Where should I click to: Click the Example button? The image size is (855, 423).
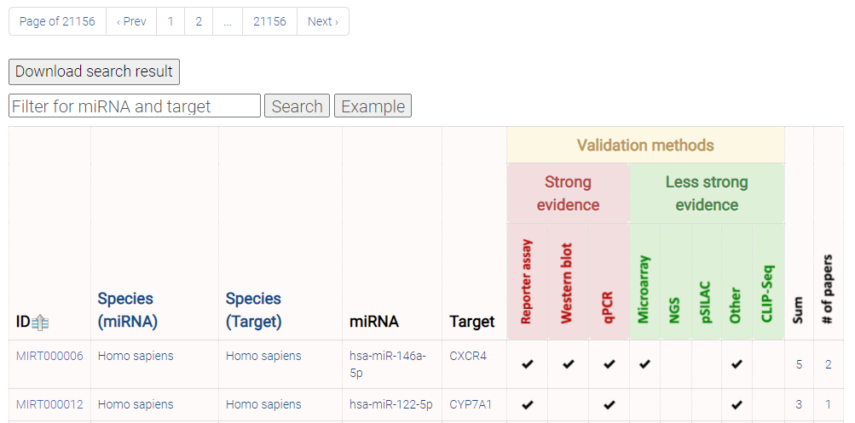pyautogui.click(x=373, y=106)
